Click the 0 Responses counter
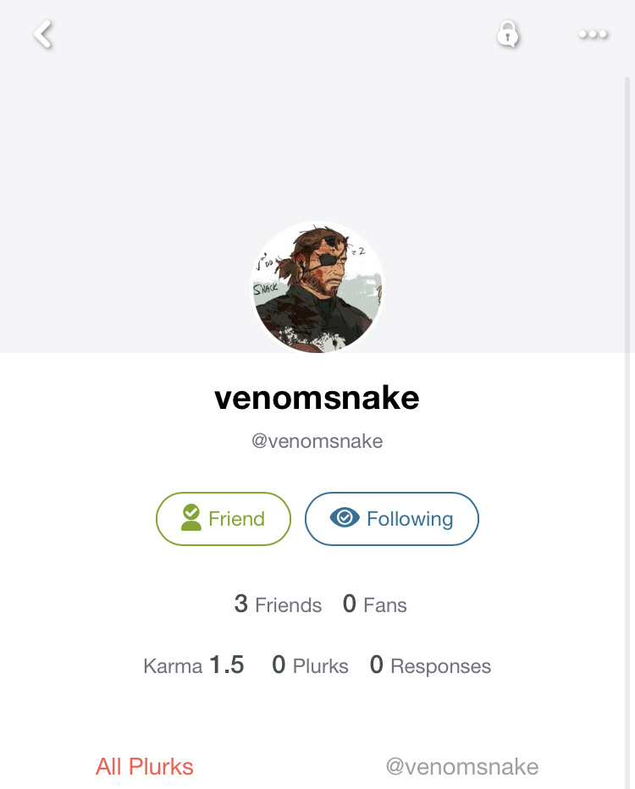 click(x=430, y=665)
